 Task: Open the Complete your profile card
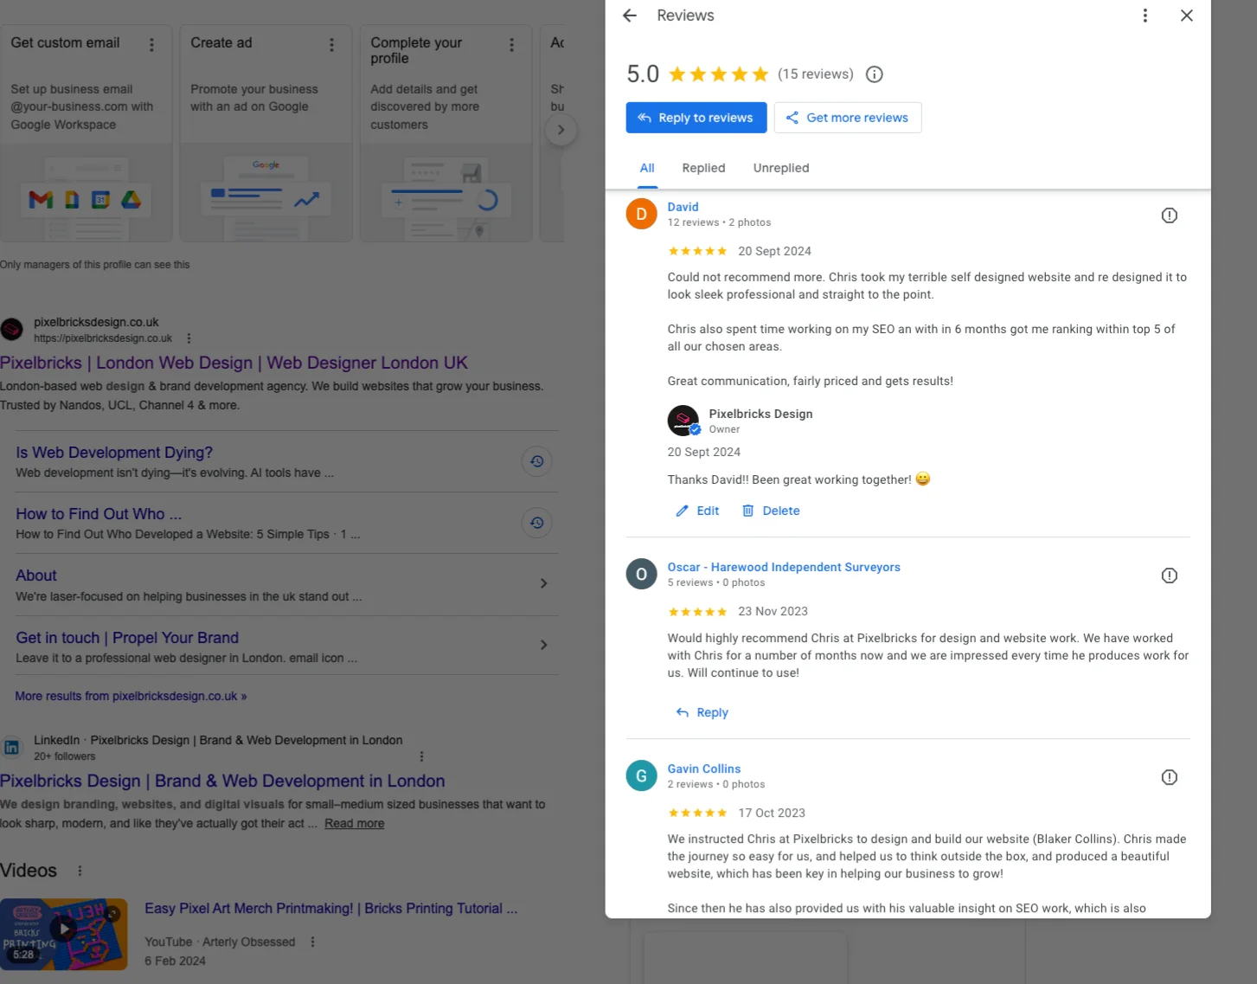click(x=446, y=133)
